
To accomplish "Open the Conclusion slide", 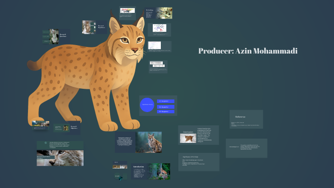I will tap(198, 135).
